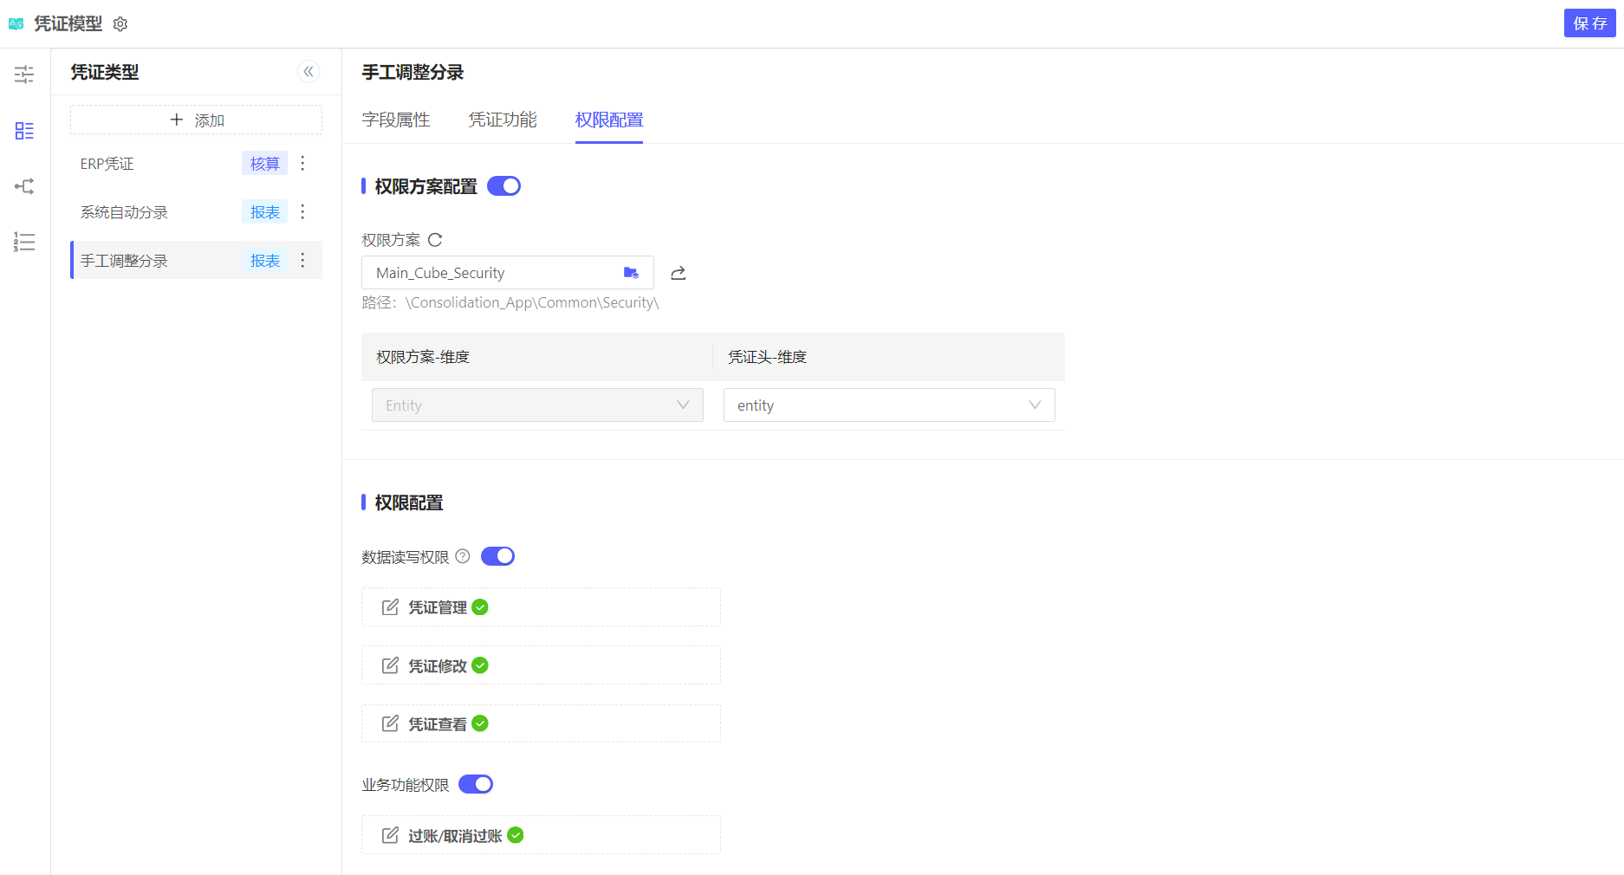
Task: Switch to the 字段属性 tab
Action: pyautogui.click(x=396, y=120)
